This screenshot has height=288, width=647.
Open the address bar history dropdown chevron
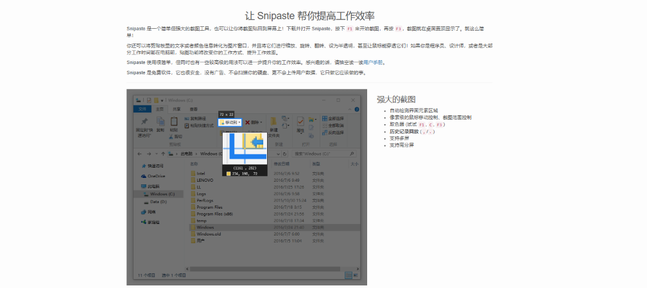pyautogui.click(x=279, y=154)
